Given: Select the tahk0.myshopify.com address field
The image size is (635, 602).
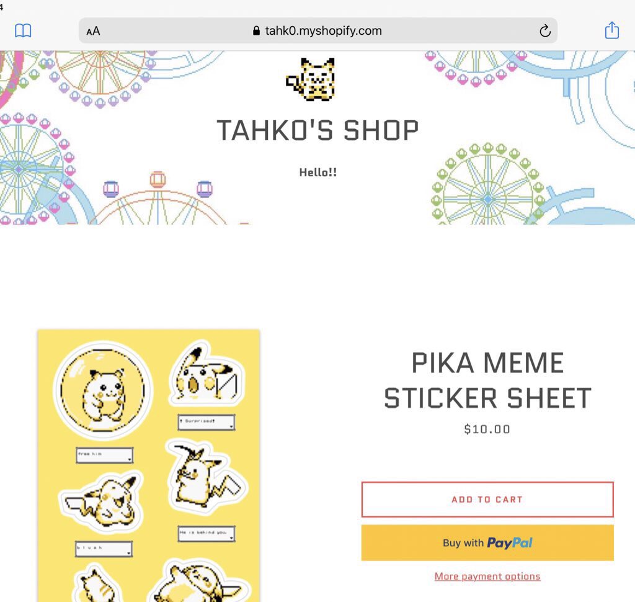Looking at the screenshot, I should pos(318,30).
